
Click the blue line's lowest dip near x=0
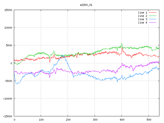coord(17,84)
